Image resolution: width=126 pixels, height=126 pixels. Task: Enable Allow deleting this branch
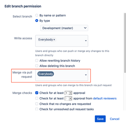37,66
